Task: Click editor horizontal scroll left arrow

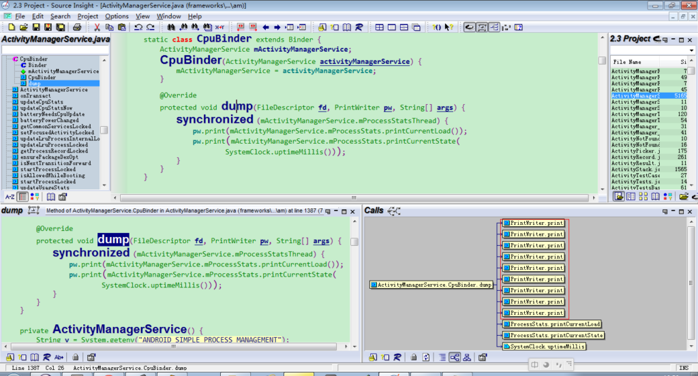Action: pyautogui.click(x=115, y=198)
